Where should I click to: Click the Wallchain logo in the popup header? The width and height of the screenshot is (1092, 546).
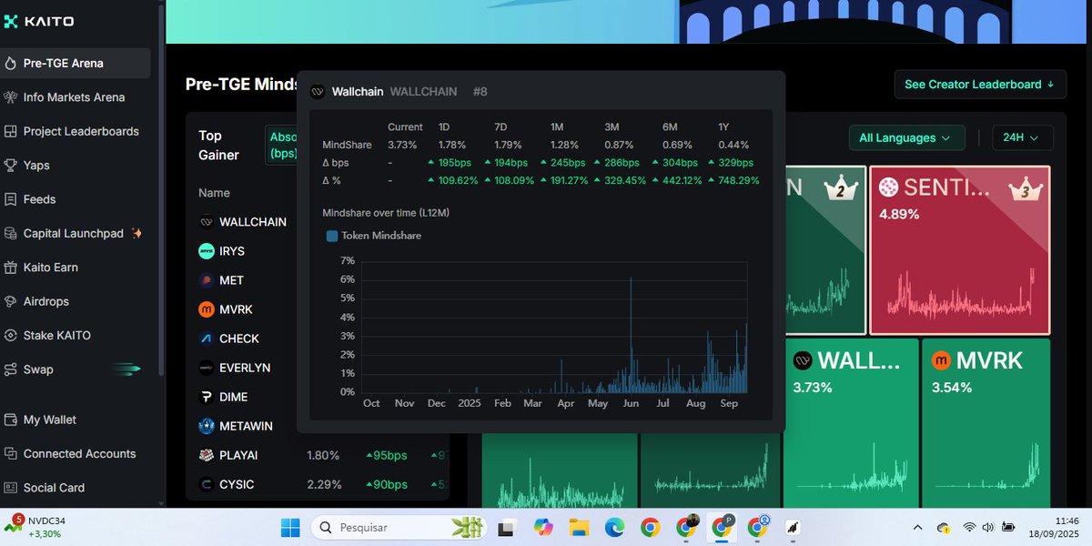[x=318, y=92]
